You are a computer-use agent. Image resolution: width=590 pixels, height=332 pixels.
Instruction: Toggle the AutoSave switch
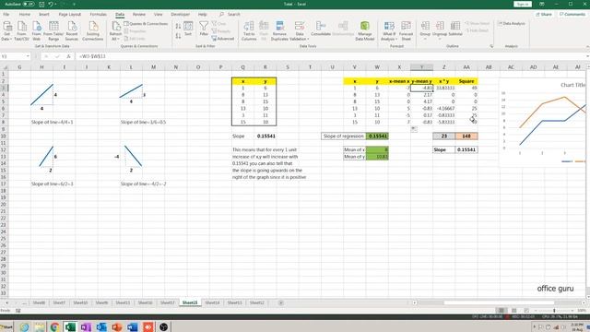click(x=29, y=4)
